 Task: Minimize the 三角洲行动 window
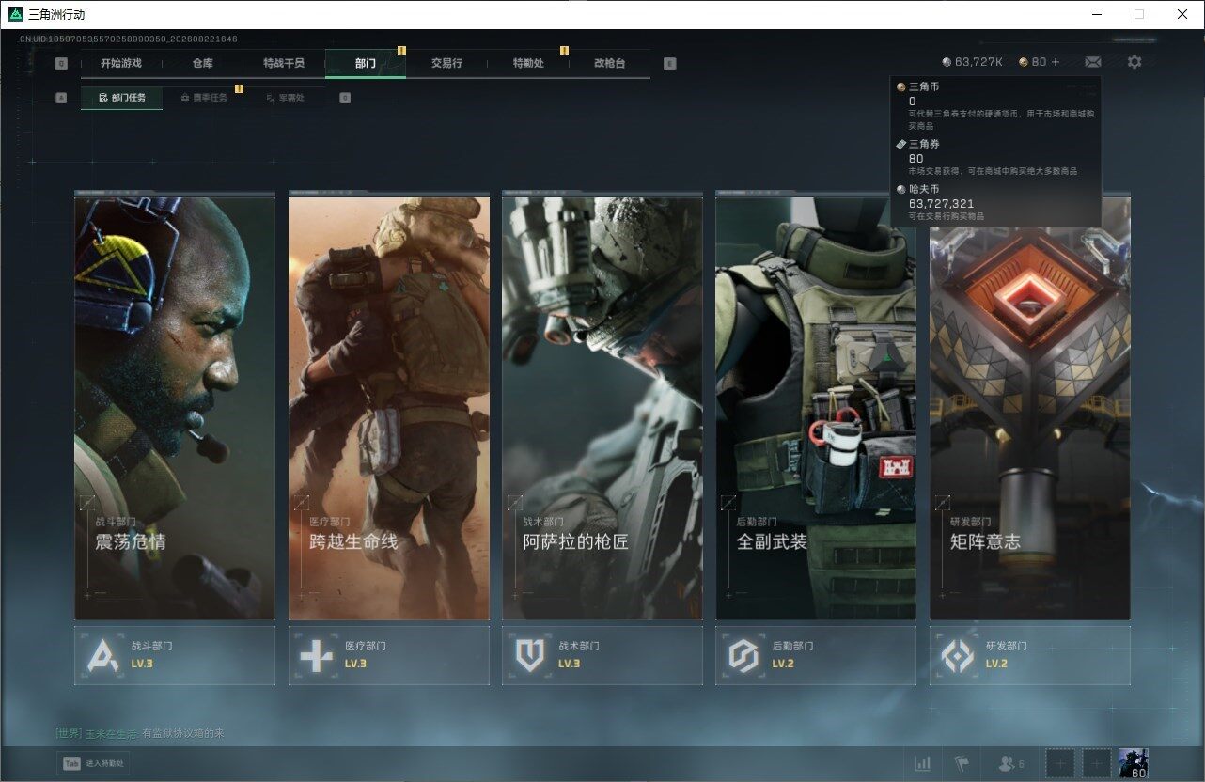(1097, 14)
